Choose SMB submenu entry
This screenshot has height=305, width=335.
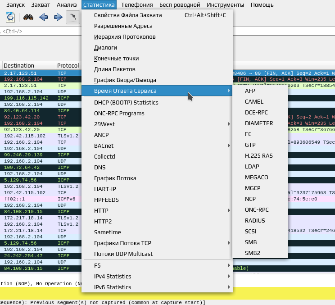pyautogui.click(x=260, y=242)
